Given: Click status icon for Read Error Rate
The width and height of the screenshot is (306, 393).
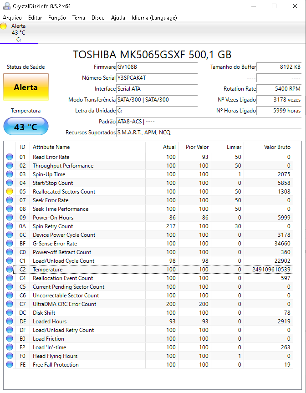Looking at the screenshot, I should click(x=10, y=157).
